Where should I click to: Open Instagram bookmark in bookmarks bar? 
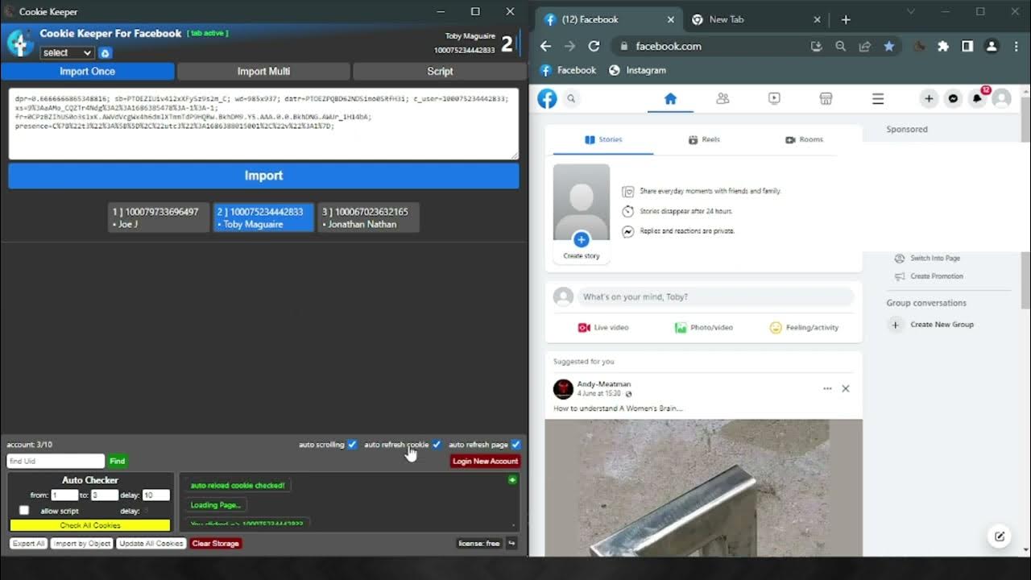(638, 70)
